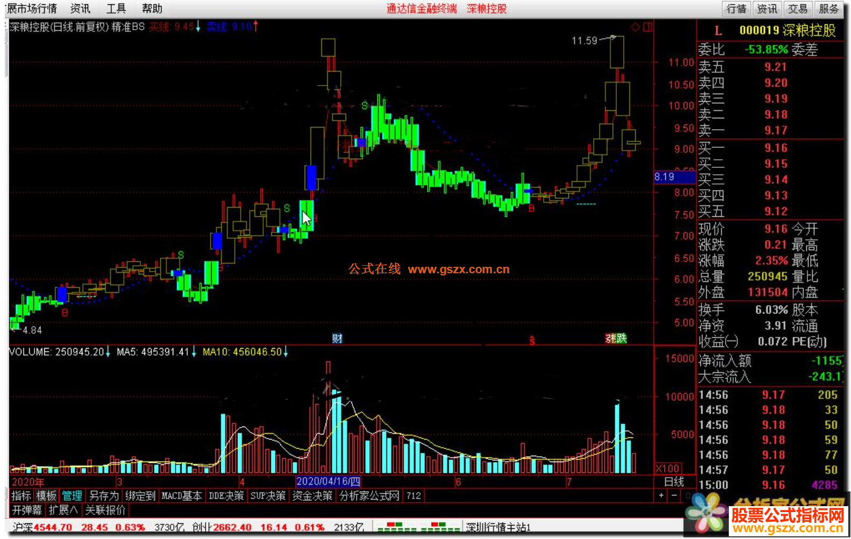The width and height of the screenshot is (851, 539).
Task: Click the X100 volume scale label
Action: (x=668, y=468)
